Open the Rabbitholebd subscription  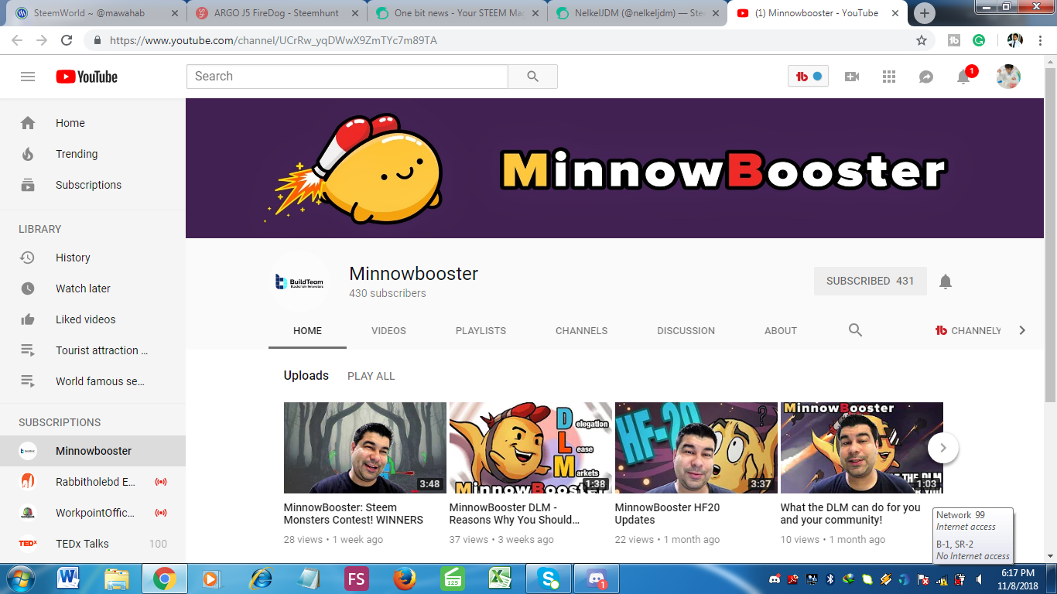coord(93,482)
